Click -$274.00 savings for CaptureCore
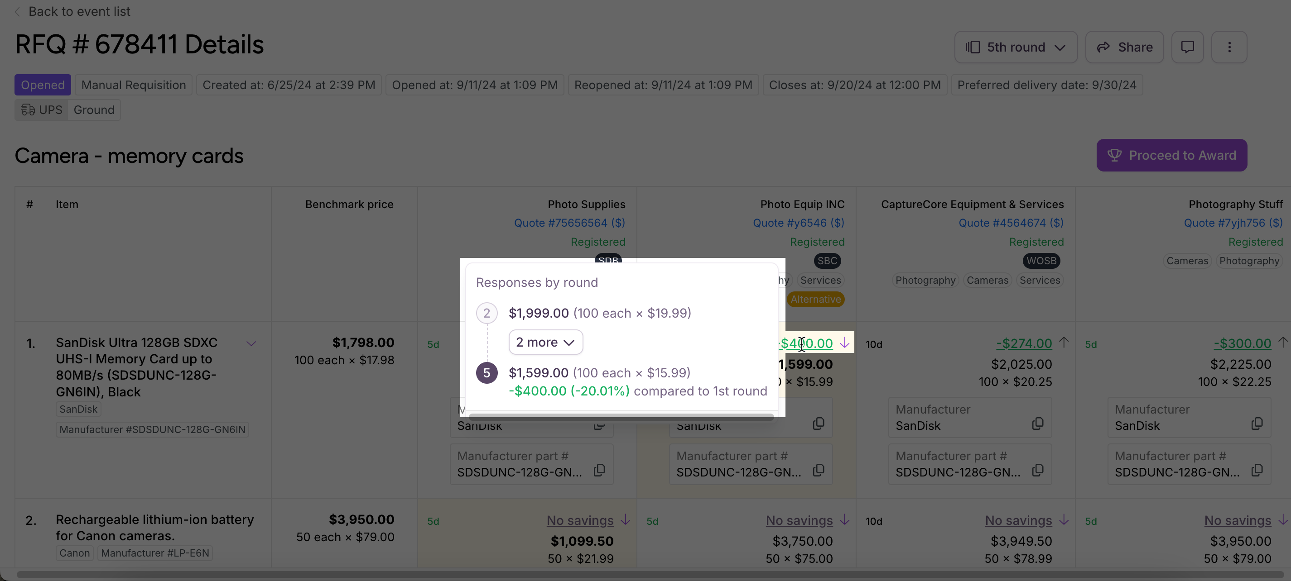The height and width of the screenshot is (581, 1291). coord(1024,343)
